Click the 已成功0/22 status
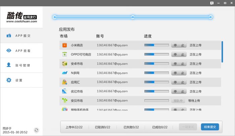This screenshot has height=136, width=235. [x=160, y=127]
